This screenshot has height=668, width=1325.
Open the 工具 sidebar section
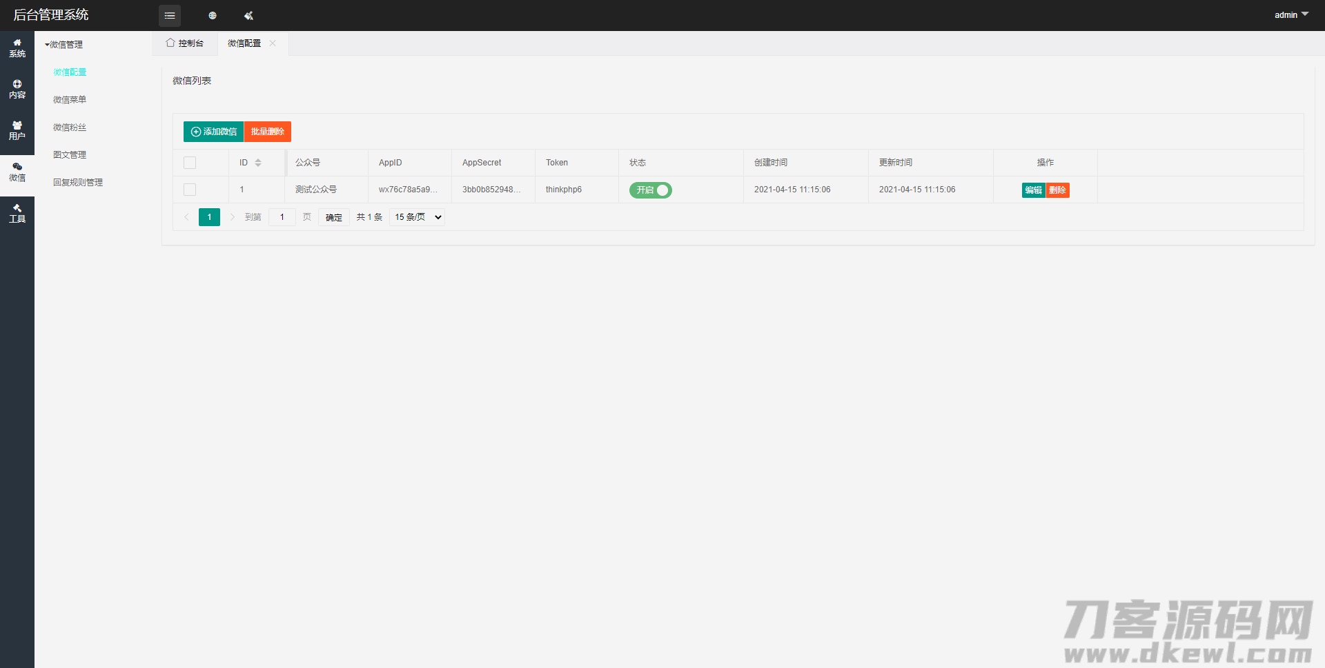point(17,214)
